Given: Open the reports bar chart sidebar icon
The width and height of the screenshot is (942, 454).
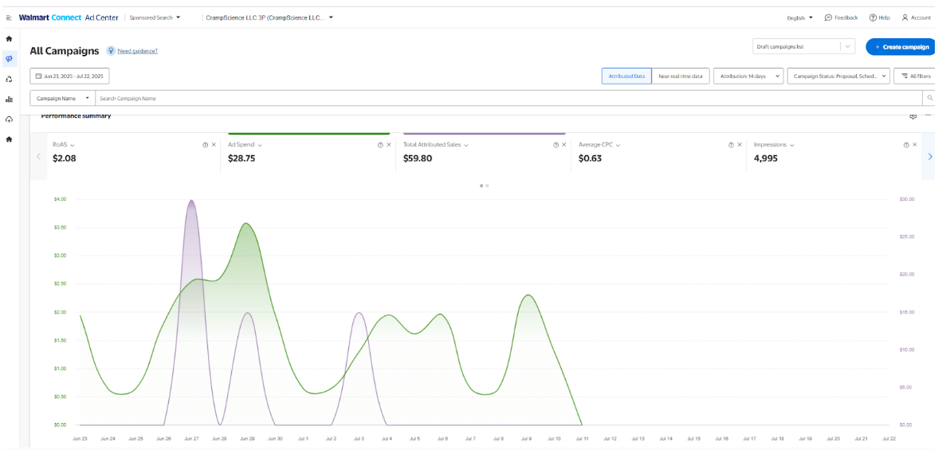Looking at the screenshot, I should [x=9, y=99].
